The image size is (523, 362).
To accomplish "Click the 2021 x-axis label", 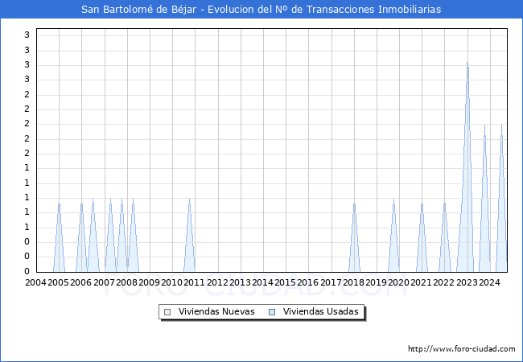I will point(421,282).
